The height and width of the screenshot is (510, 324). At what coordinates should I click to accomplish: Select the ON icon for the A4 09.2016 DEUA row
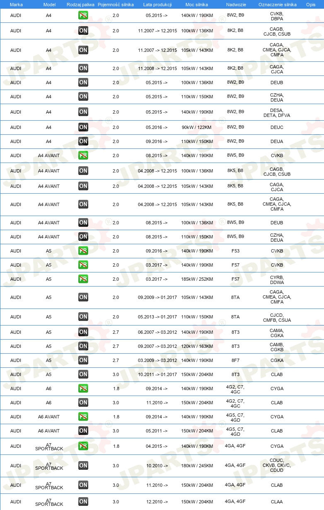(x=83, y=141)
